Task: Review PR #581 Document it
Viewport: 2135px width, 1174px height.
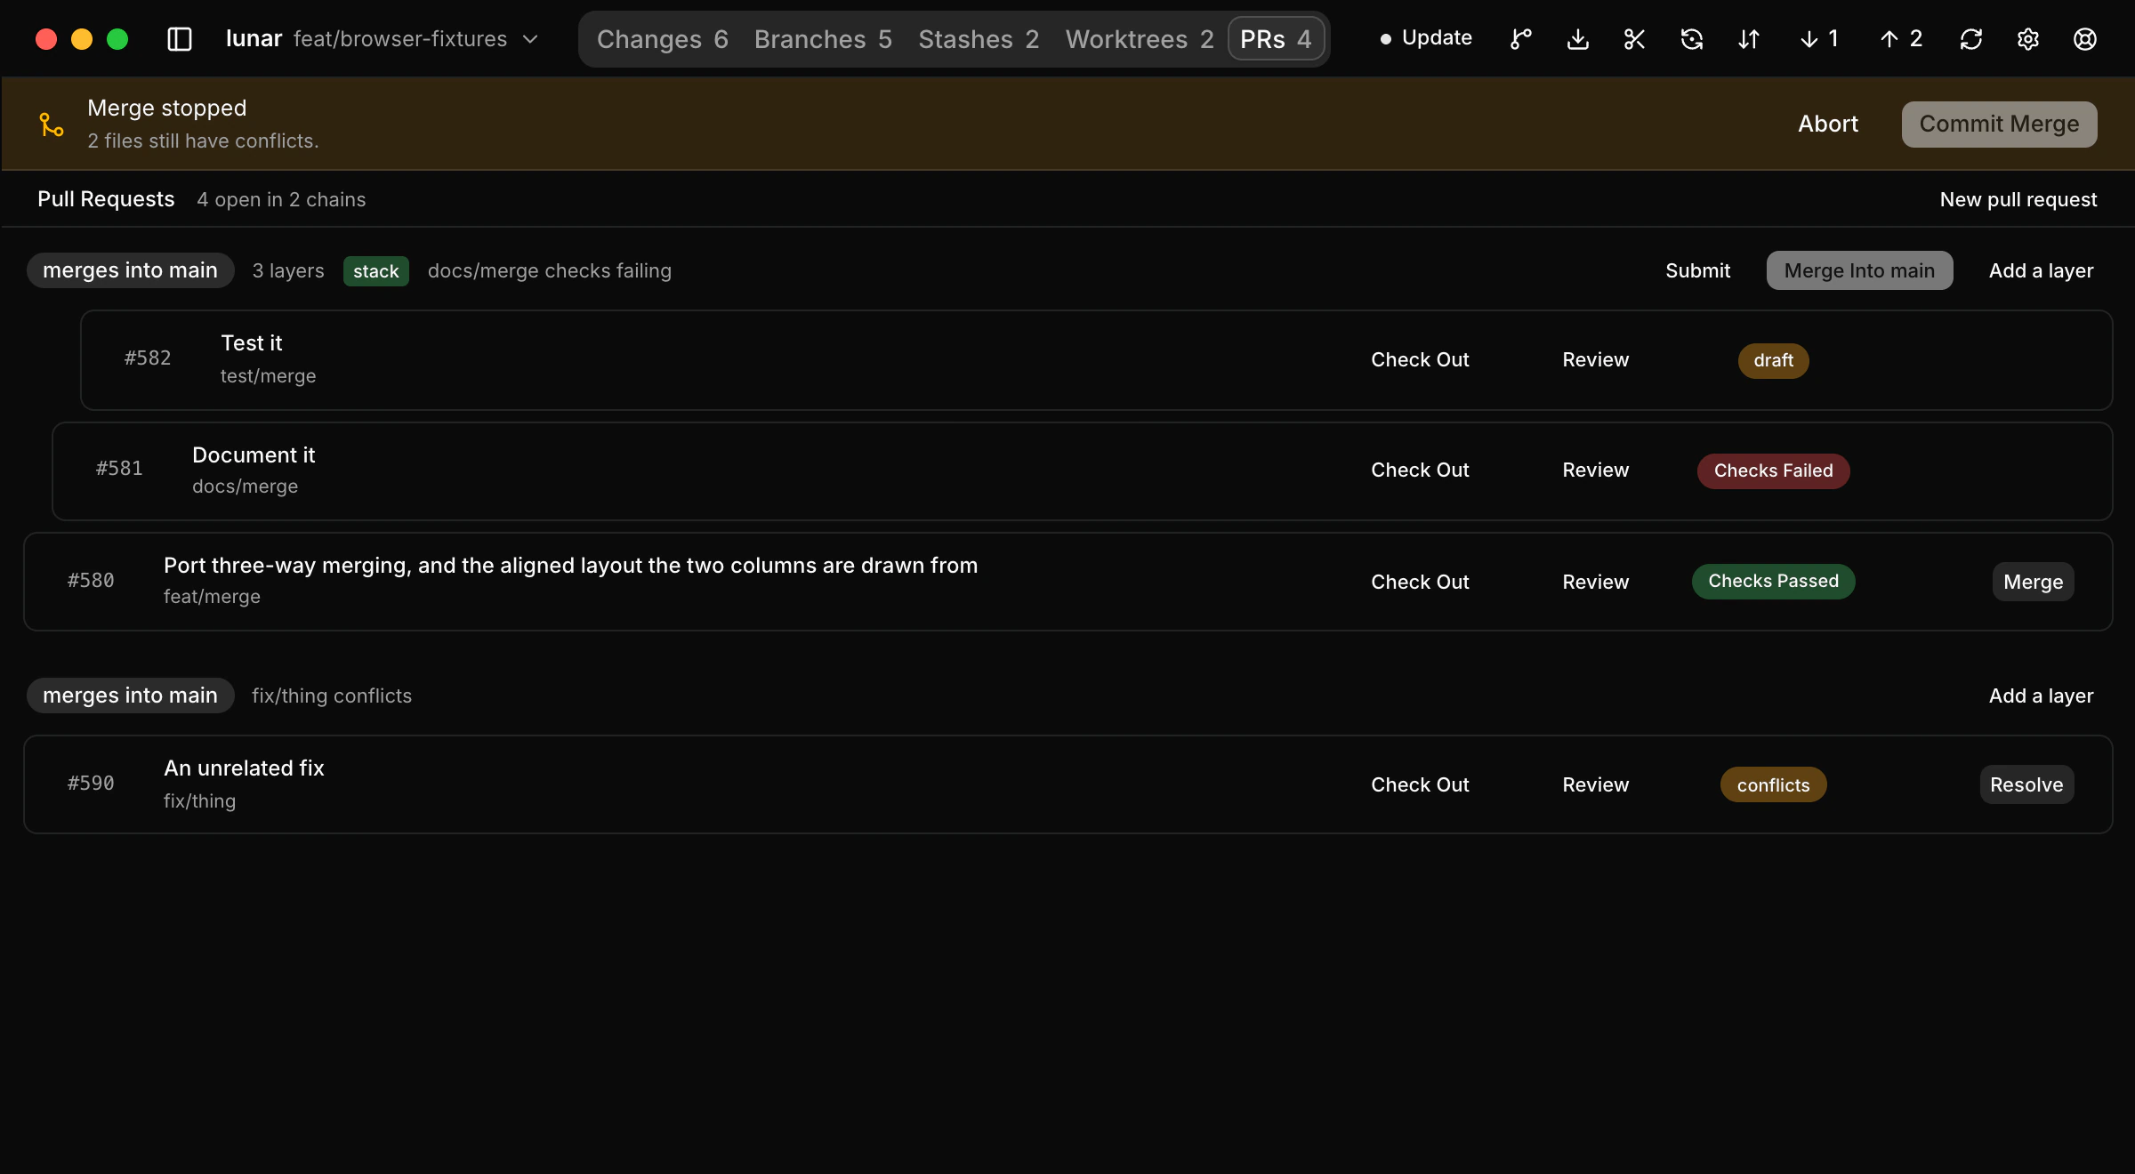Action: 1596,470
